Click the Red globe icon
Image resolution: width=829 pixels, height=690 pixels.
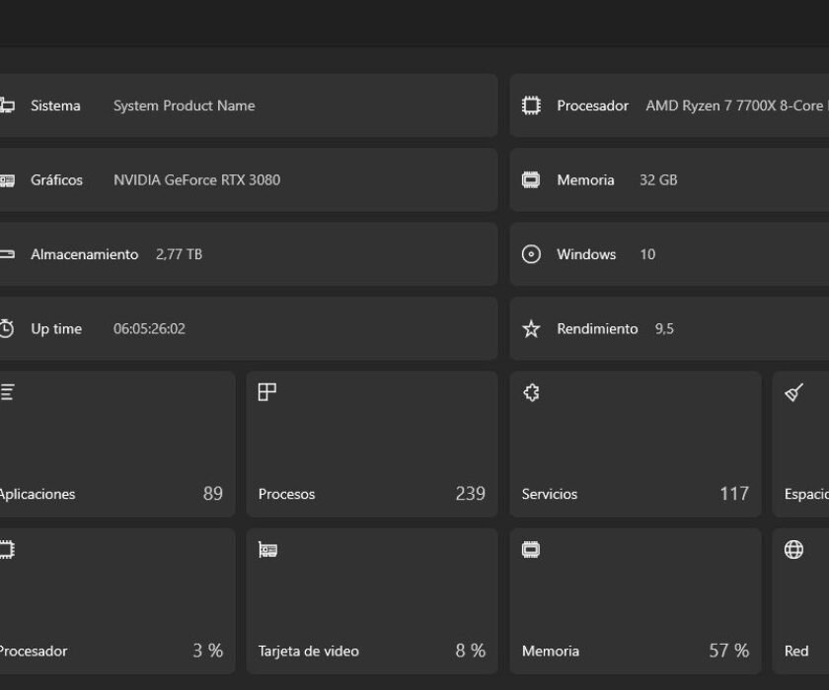coord(793,550)
